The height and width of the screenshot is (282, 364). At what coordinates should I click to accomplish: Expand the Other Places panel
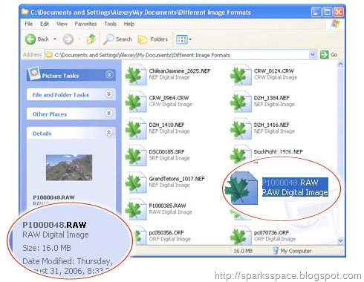108,114
